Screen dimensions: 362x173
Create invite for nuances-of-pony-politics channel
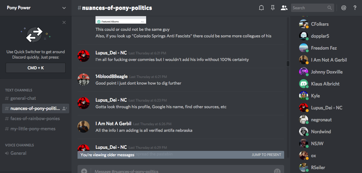click(65, 109)
